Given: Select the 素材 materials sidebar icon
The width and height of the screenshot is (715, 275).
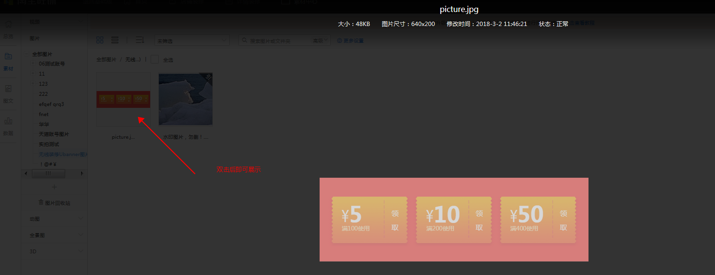Looking at the screenshot, I should (x=9, y=56).
